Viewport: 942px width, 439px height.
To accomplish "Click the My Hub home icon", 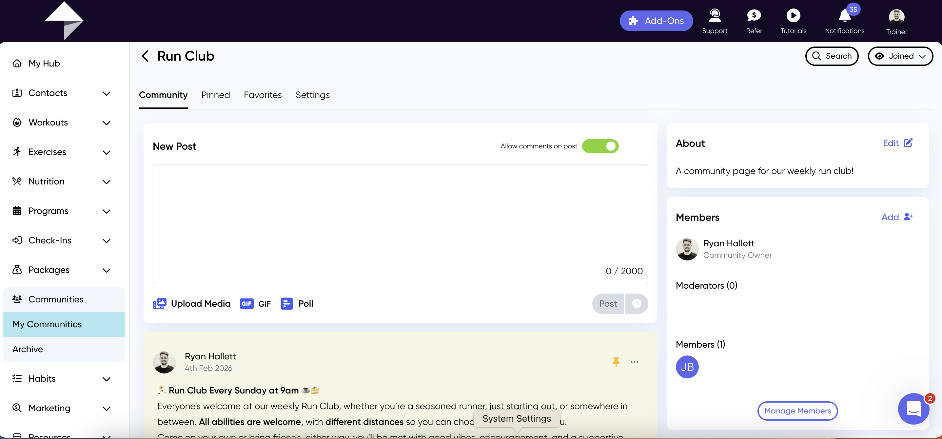I will (x=17, y=63).
